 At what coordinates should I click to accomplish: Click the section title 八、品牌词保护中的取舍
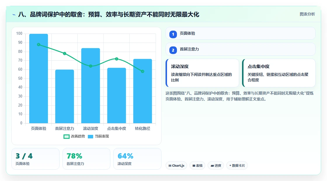[x=109, y=15]
